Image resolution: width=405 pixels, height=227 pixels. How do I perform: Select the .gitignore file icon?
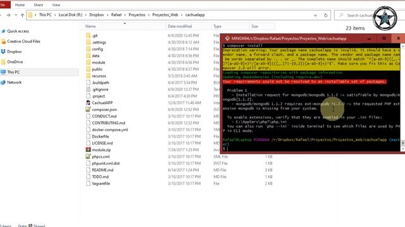click(88, 90)
